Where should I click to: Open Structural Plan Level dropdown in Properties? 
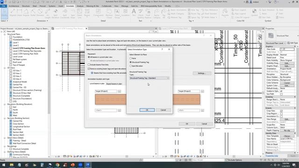276,43
